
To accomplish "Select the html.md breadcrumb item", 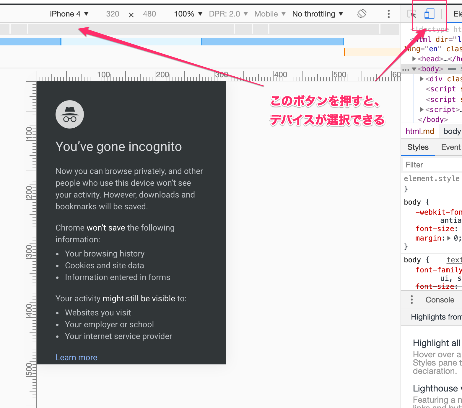I will click(x=420, y=131).
